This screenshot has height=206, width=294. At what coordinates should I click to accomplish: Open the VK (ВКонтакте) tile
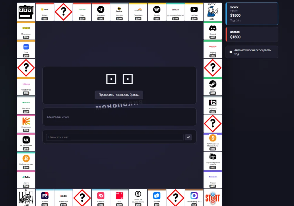pyautogui.click(x=26, y=142)
